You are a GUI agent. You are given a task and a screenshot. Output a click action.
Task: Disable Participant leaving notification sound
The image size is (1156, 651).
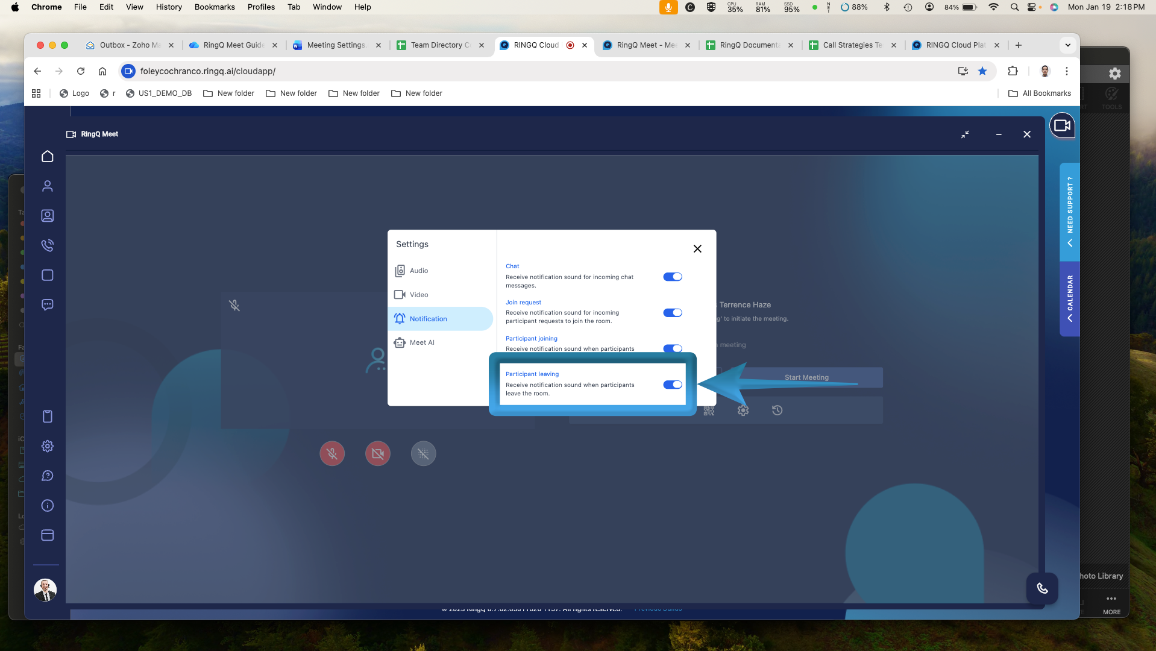[673, 385]
